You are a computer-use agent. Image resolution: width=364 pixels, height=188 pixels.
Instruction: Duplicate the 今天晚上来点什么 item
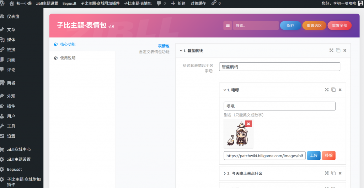333,173
